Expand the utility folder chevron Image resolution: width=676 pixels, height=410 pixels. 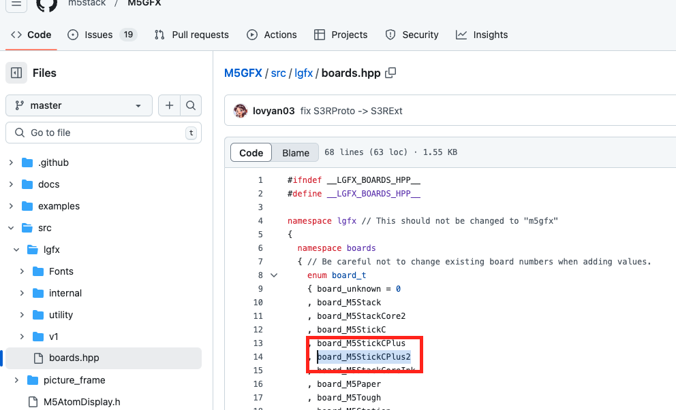[x=22, y=315]
